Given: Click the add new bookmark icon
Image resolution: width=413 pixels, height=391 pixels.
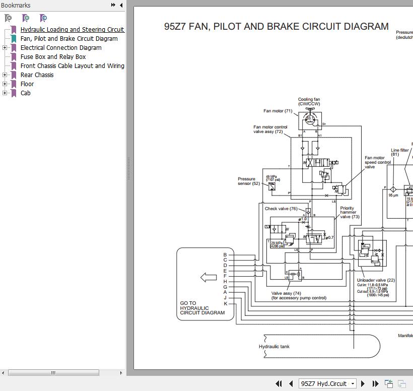Looking at the screenshot, I should (26, 18).
